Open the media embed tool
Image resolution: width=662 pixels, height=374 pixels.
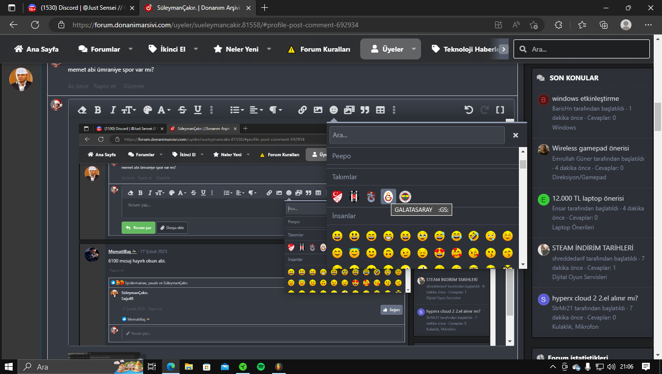[x=349, y=110]
